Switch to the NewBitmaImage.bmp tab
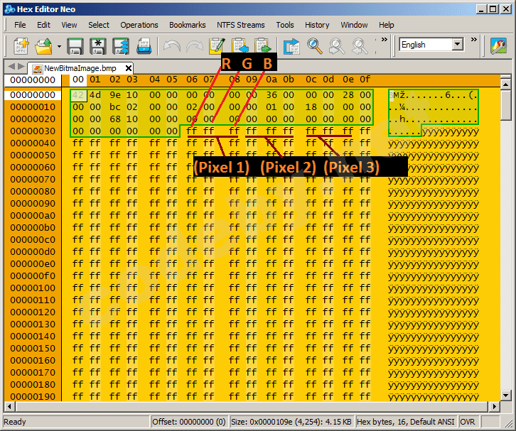516x431 pixels. [x=78, y=68]
